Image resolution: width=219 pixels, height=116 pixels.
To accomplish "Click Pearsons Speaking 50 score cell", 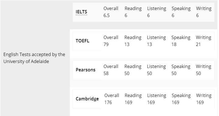I will point(181,70).
